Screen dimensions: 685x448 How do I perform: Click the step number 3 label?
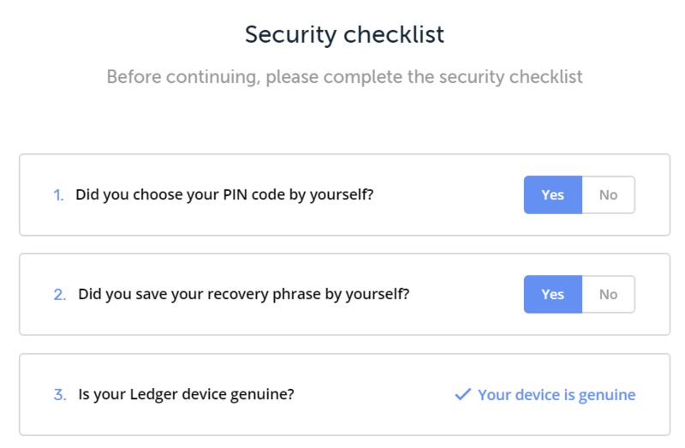click(x=60, y=395)
